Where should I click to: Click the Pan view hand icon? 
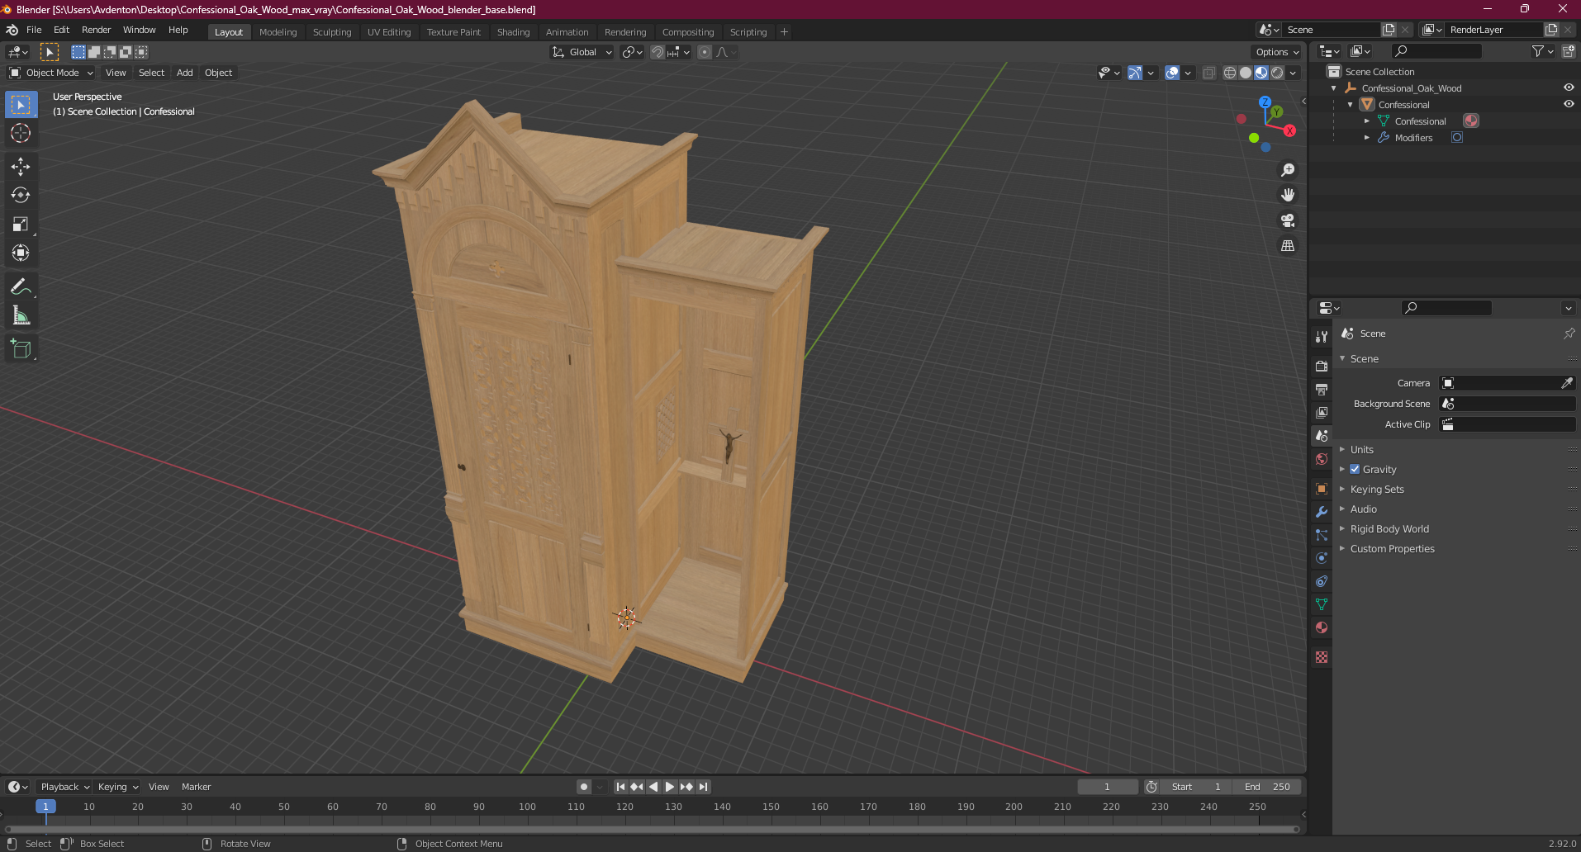[x=1288, y=195]
